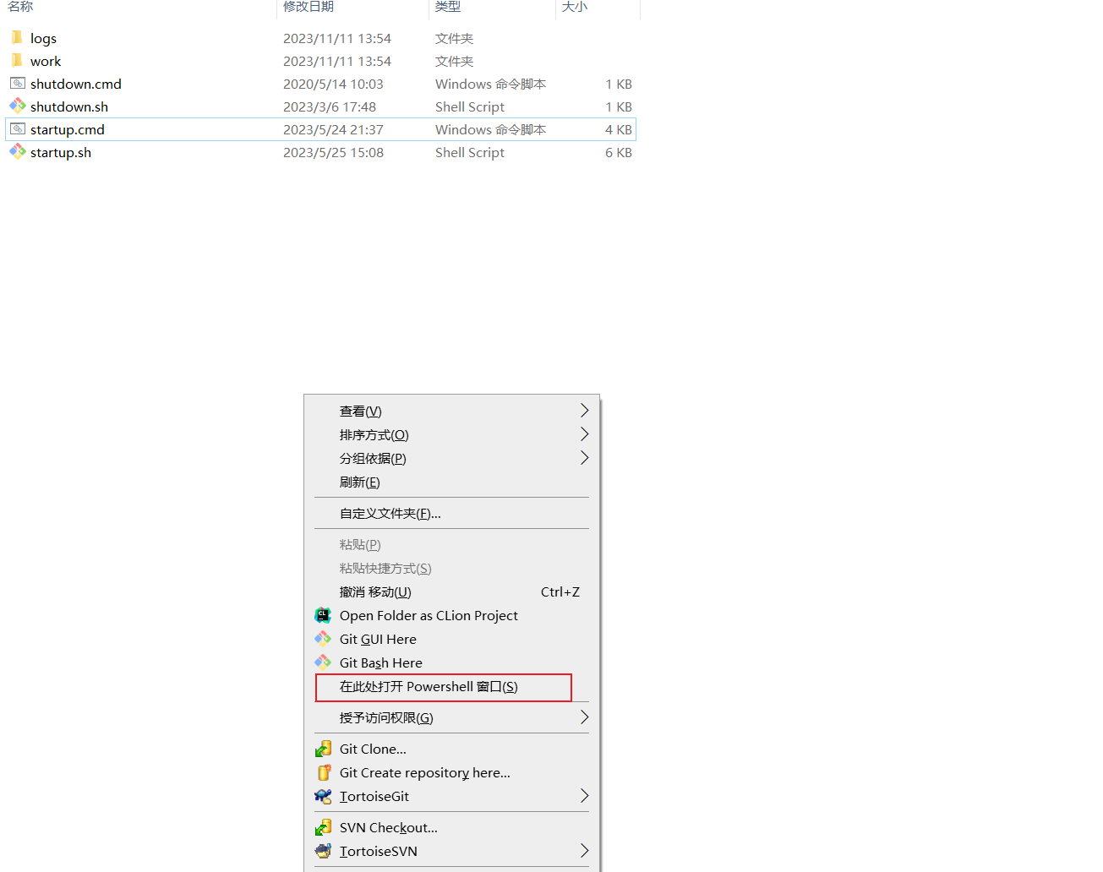Sort by the 类型 column header
The image size is (1103, 872).
448,7
